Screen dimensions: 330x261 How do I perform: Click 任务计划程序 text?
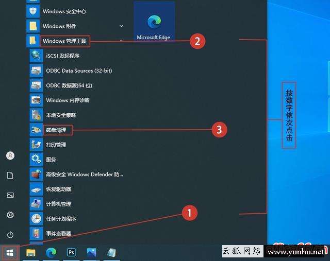click(61, 219)
